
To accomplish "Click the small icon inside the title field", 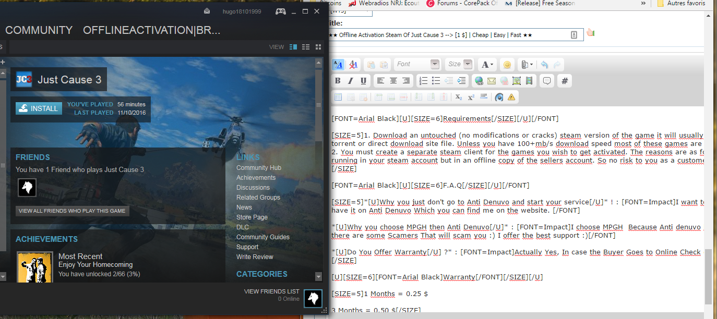I will [x=574, y=35].
